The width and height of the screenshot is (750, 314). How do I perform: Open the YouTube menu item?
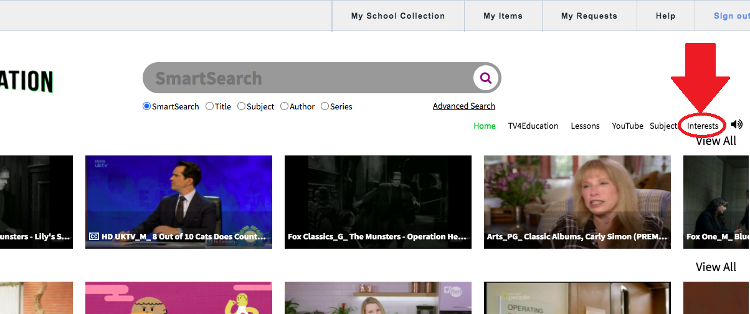(627, 126)
